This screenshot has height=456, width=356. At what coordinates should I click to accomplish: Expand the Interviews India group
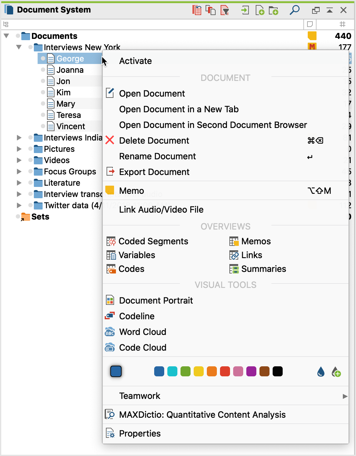pyautogui.click(x=19, y=137)
